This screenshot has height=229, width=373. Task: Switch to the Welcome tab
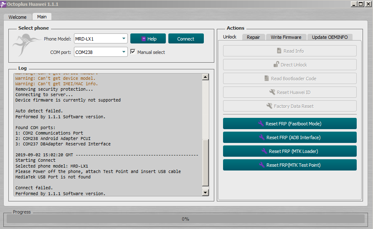(18, 17)
